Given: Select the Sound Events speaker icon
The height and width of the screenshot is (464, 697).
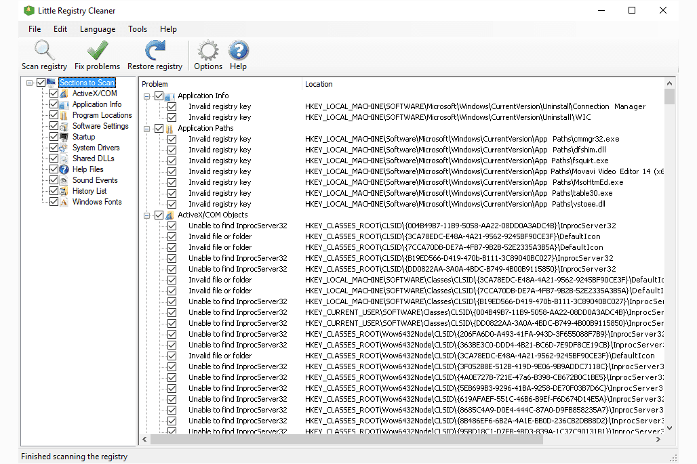Looking at the screenshot, I should (64, 180).
